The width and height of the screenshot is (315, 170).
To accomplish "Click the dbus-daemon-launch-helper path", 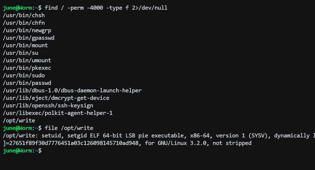I will pyautogui.click(x=72, y=90).
